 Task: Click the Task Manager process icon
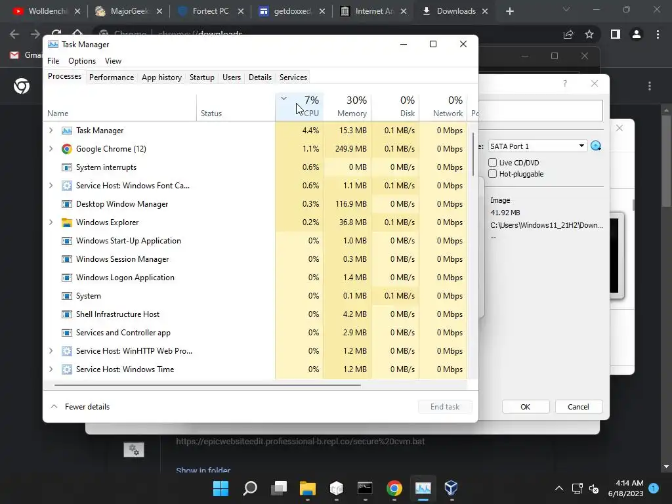point(66,131)
